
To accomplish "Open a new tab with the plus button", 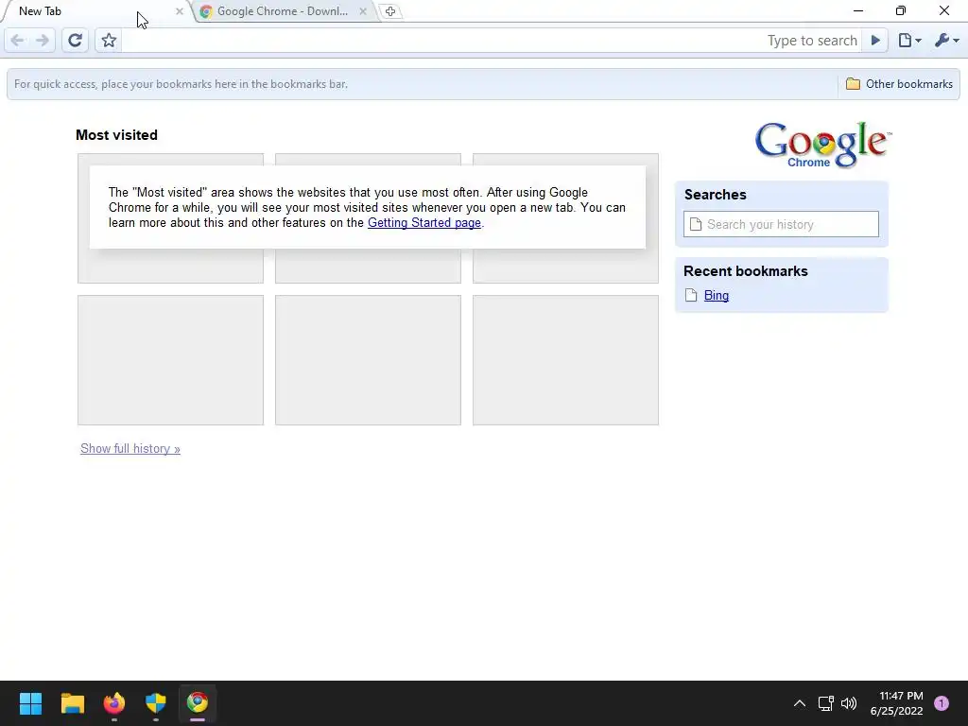I will (x=390, y=11).
